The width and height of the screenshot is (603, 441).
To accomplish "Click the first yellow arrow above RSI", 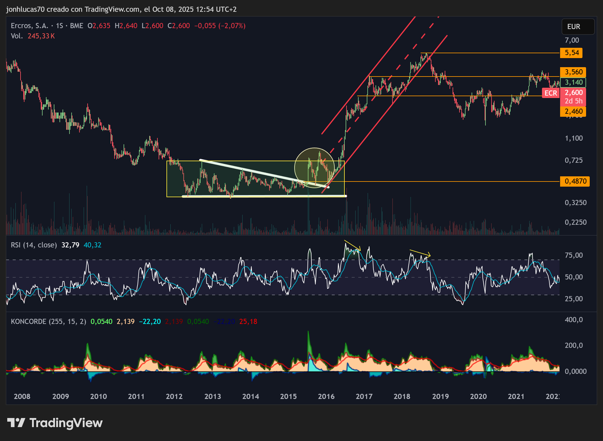I will click(x=352, y=246).
